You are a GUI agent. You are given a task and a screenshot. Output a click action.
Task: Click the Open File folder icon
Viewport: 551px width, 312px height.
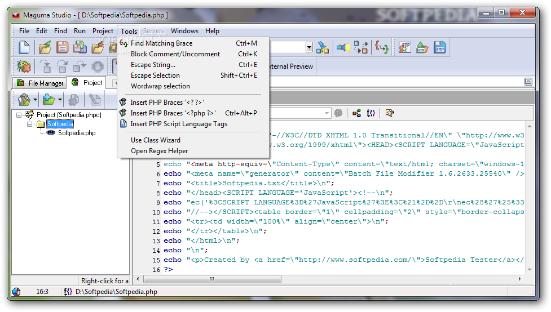(x=45, y=48)
